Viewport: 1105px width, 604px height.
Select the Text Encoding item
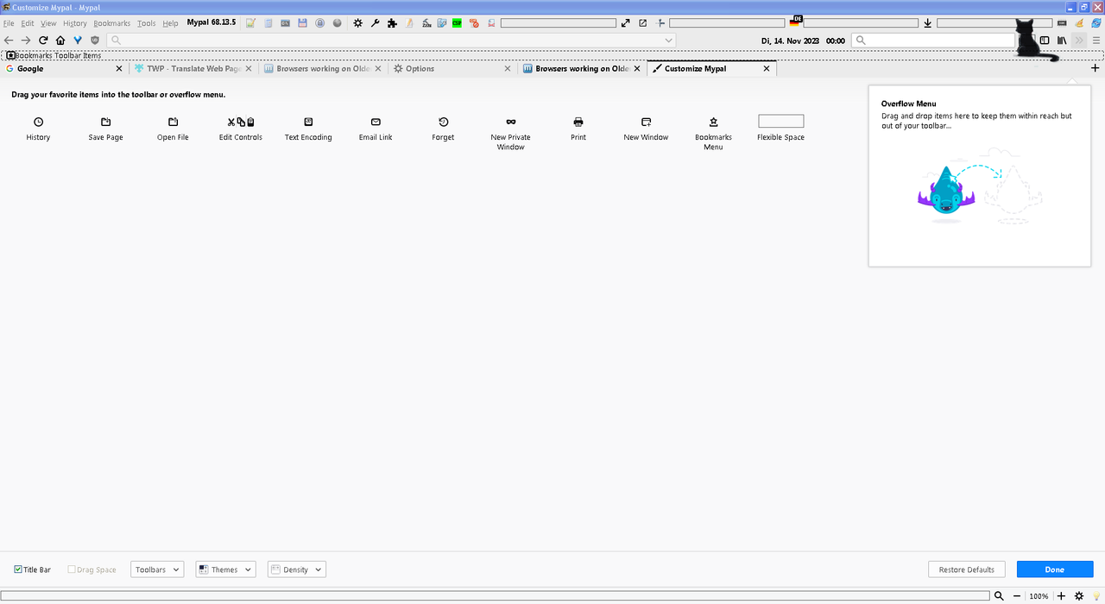[308, 129]
